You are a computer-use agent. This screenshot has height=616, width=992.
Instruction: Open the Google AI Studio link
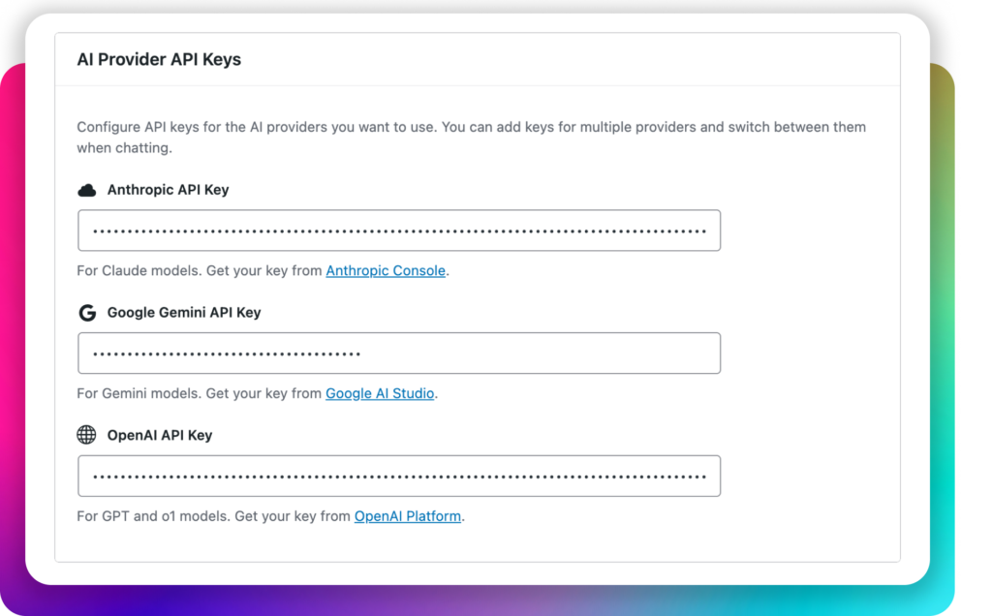point(380,394)
